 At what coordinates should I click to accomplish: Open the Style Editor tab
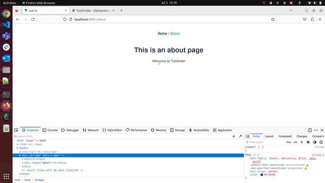(x=112, y=130)
